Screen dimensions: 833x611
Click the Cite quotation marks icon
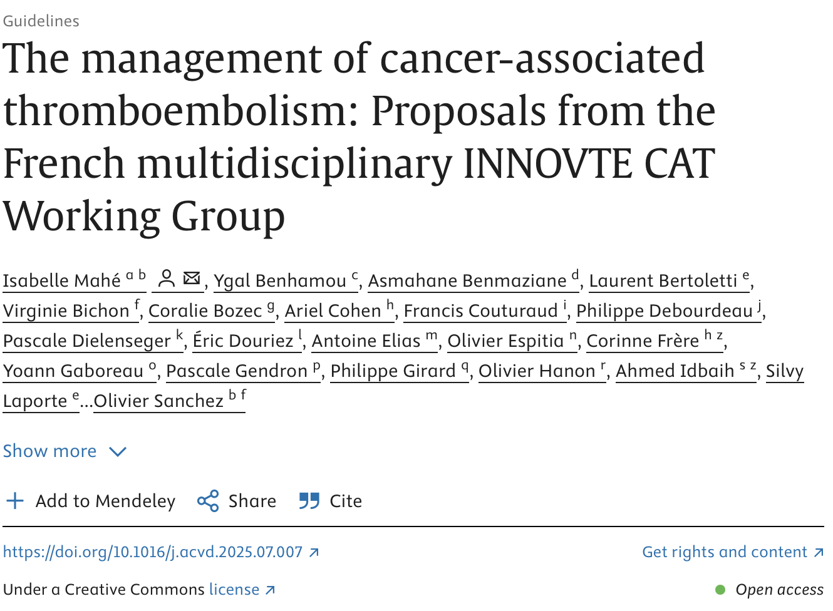pyautogui.click(x=309, y=501)
